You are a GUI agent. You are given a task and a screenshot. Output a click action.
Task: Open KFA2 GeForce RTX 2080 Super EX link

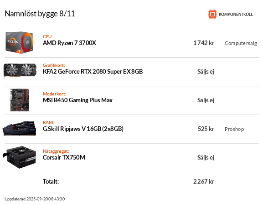coord(93,71)
